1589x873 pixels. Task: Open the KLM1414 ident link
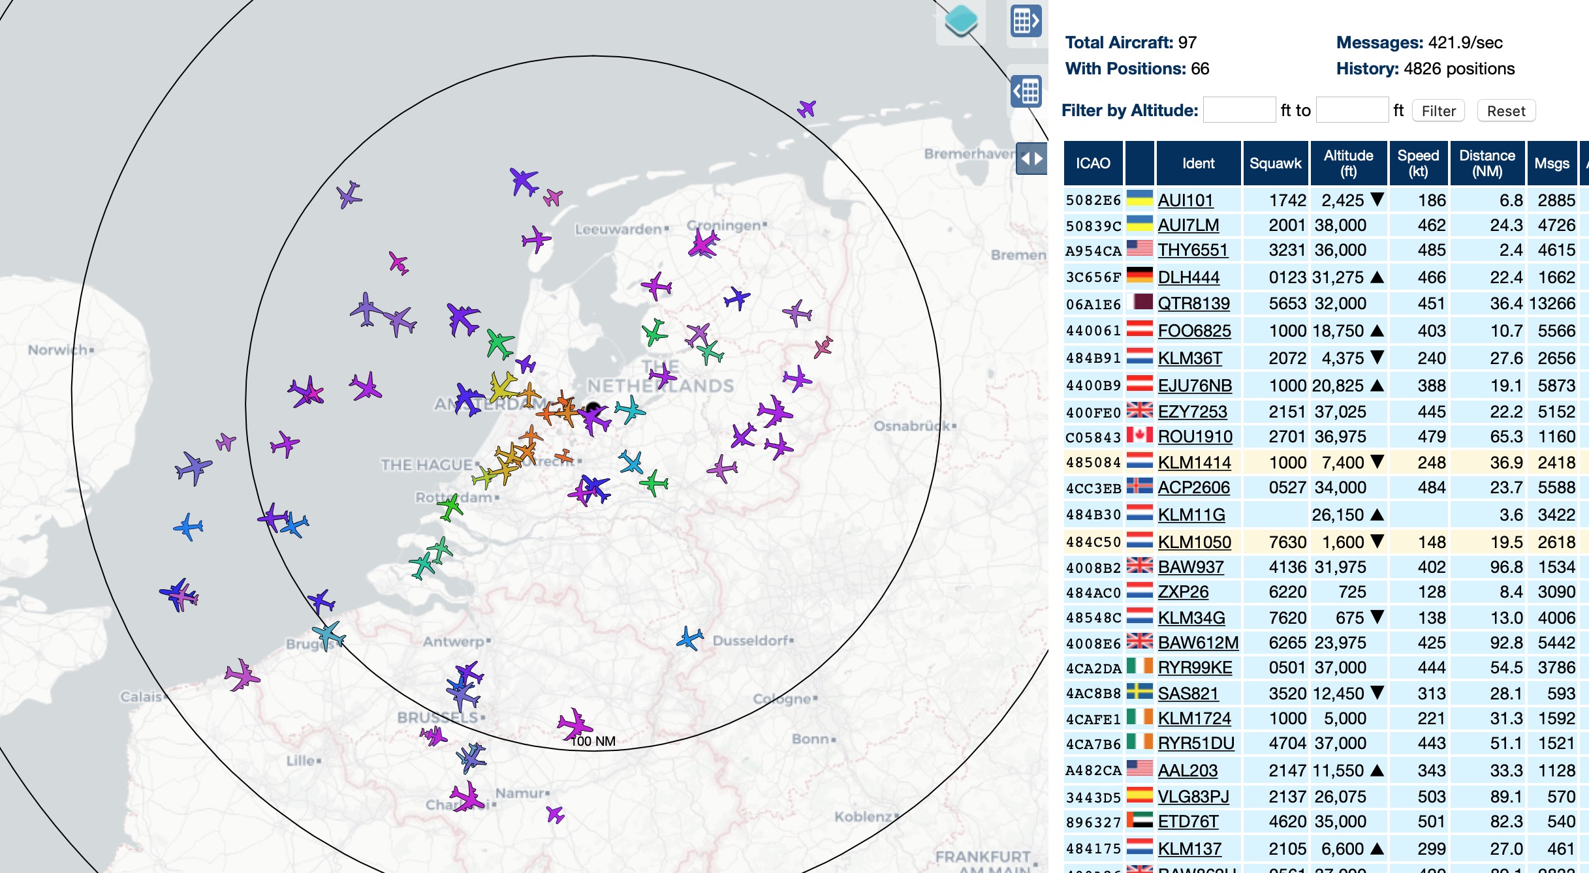[1194, 463]
